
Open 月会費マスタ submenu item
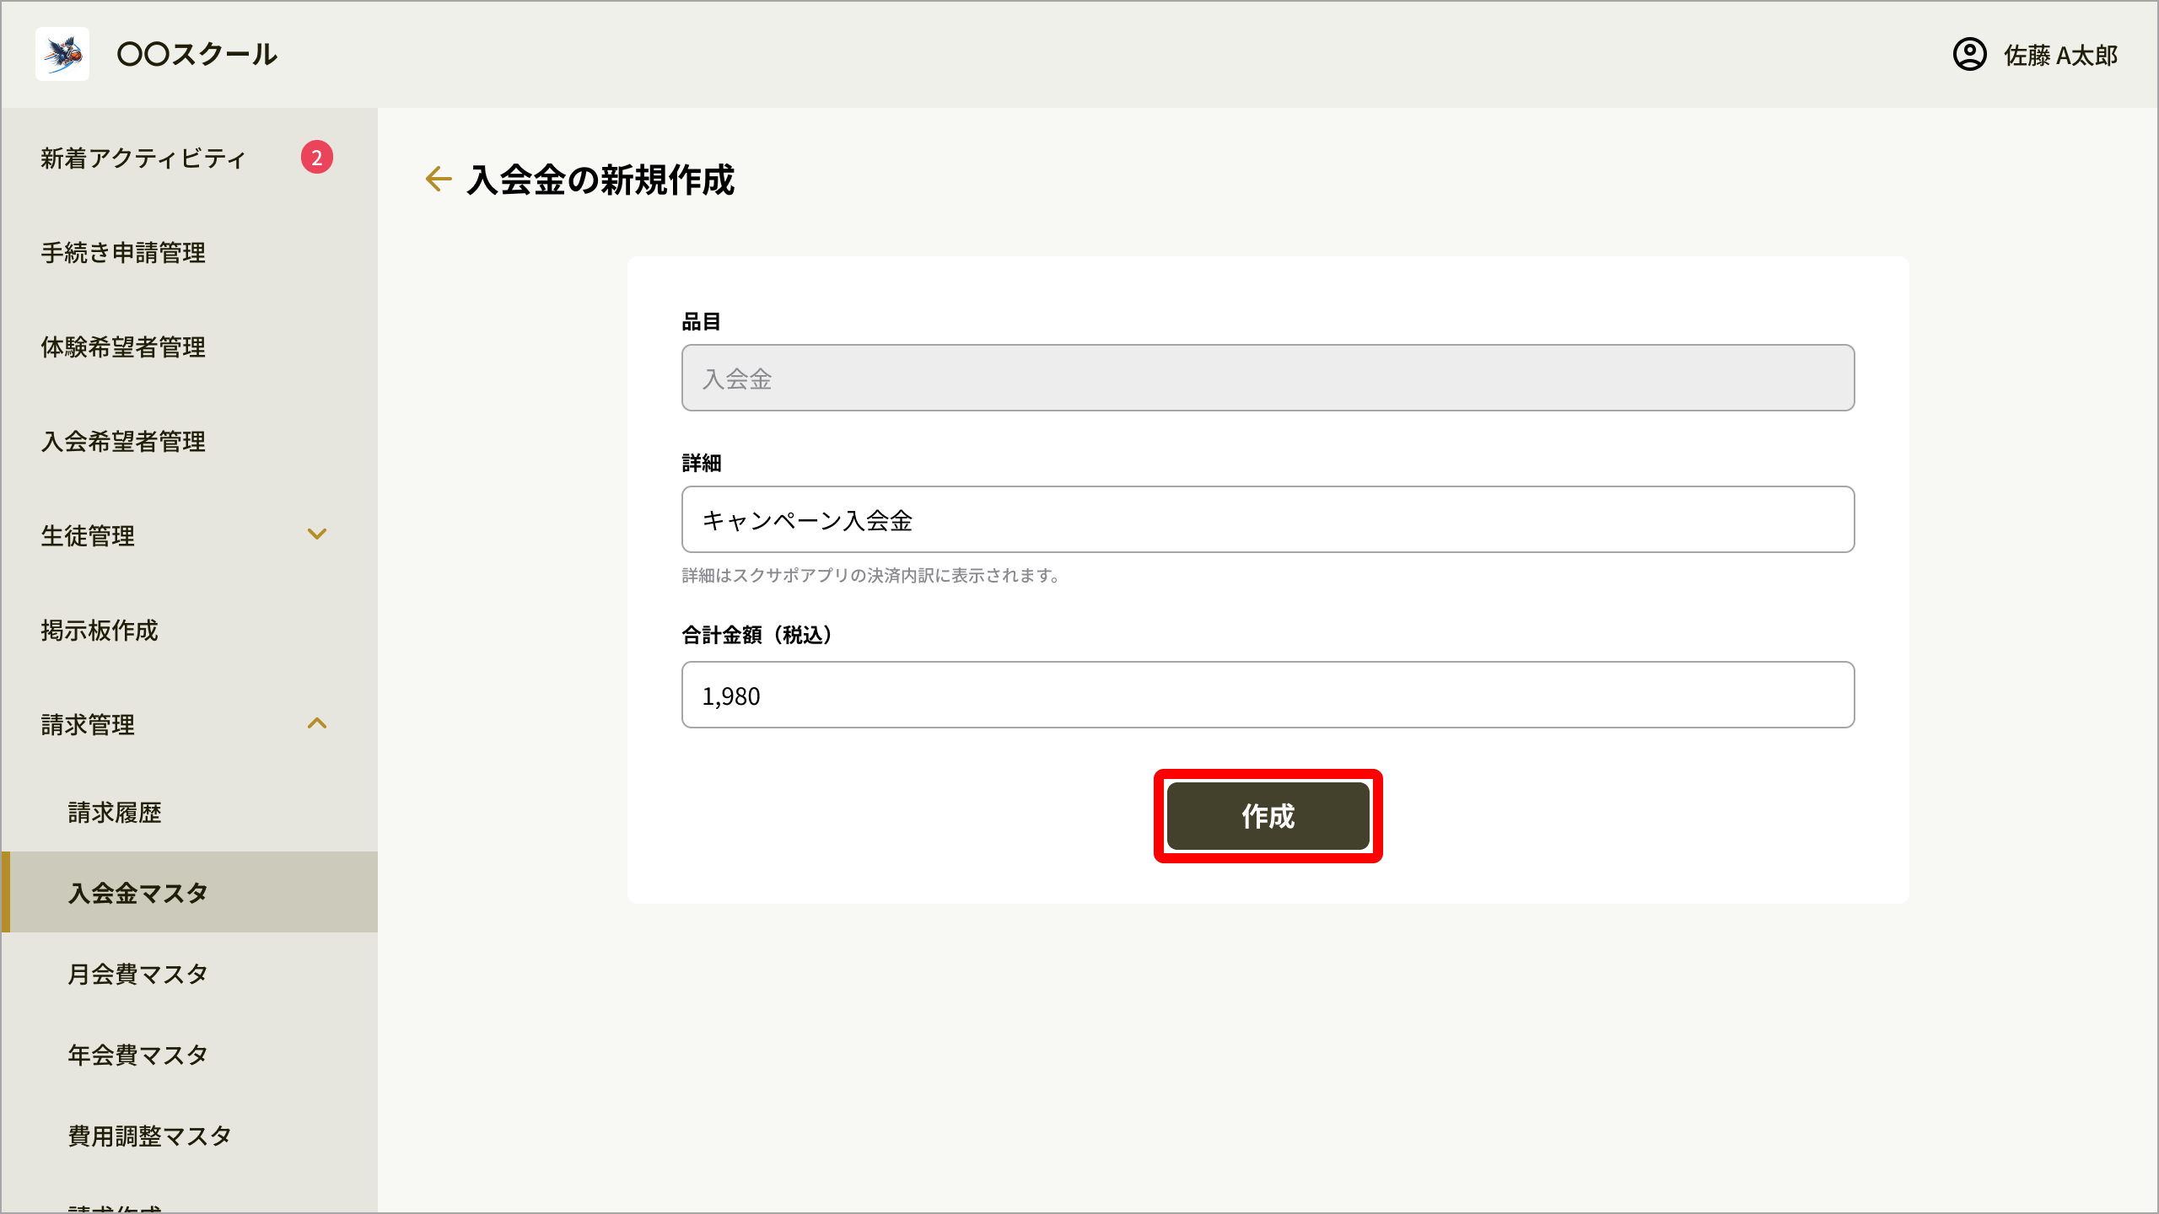[138, 974]
